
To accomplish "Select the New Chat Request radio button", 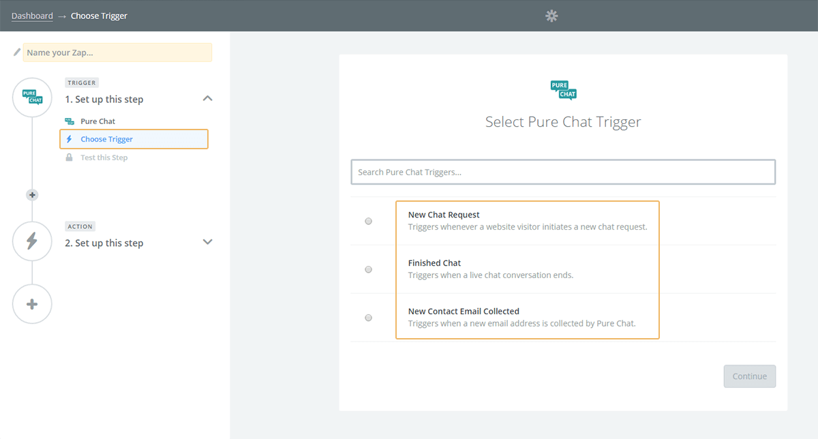I will [x=369, y=221].
